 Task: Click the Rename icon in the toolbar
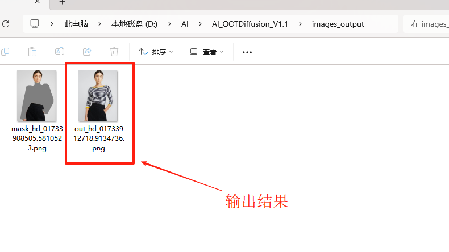click(x=59, y=52)
